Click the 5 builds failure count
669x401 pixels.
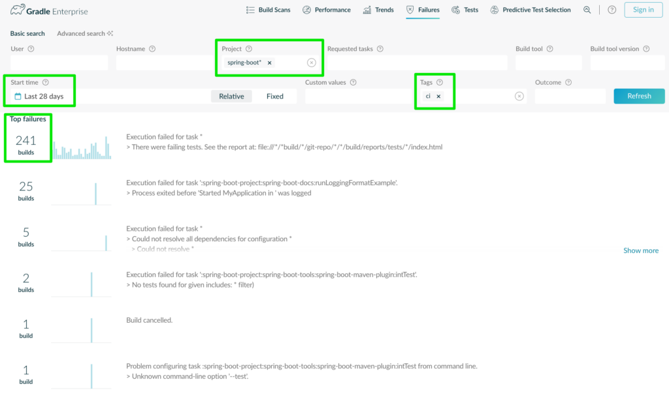click(26, 237)
